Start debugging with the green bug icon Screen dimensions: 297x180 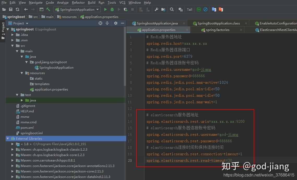point(112,9)
